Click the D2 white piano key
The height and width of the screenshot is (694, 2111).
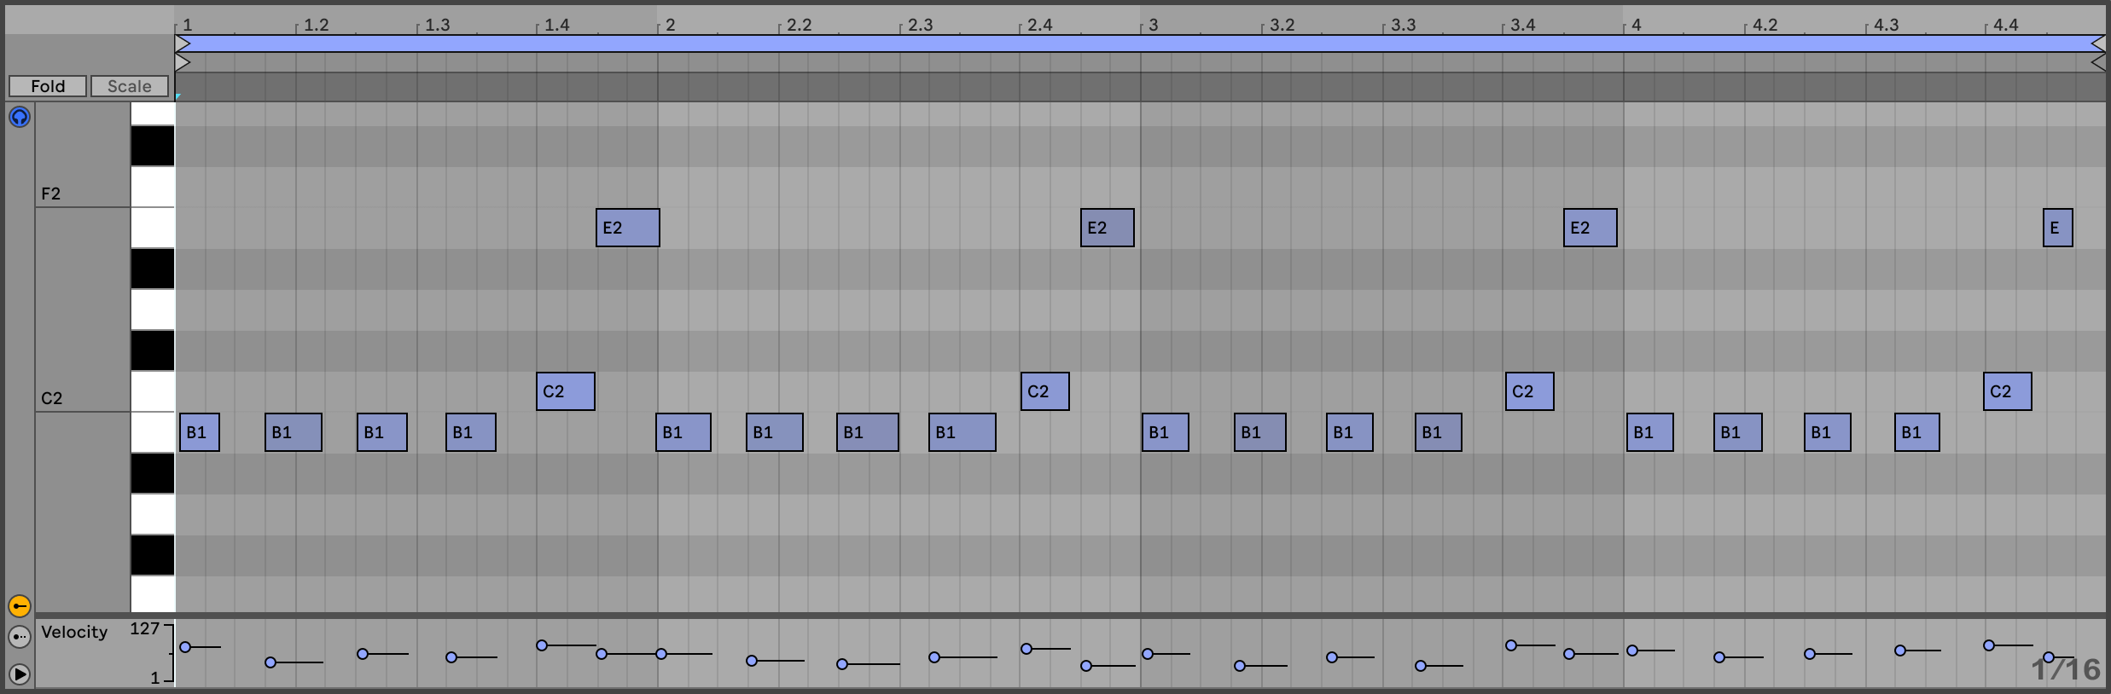pos(153,309)
